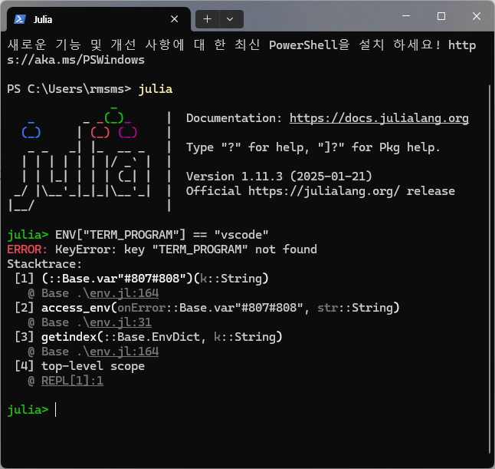Click 'KeyError: key "TERM_PROGRAM" not found' message
Viewport: 495px width, 469px height.
[186, 249]
